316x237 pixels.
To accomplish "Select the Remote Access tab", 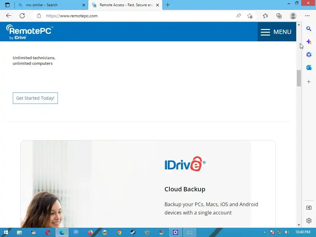I will click(x=126, y=5).
